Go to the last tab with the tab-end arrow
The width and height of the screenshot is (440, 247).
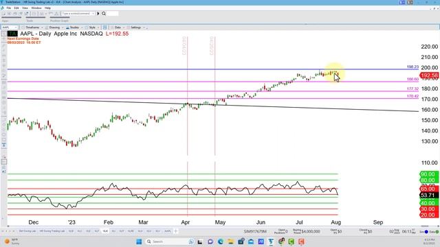[14, 231]
